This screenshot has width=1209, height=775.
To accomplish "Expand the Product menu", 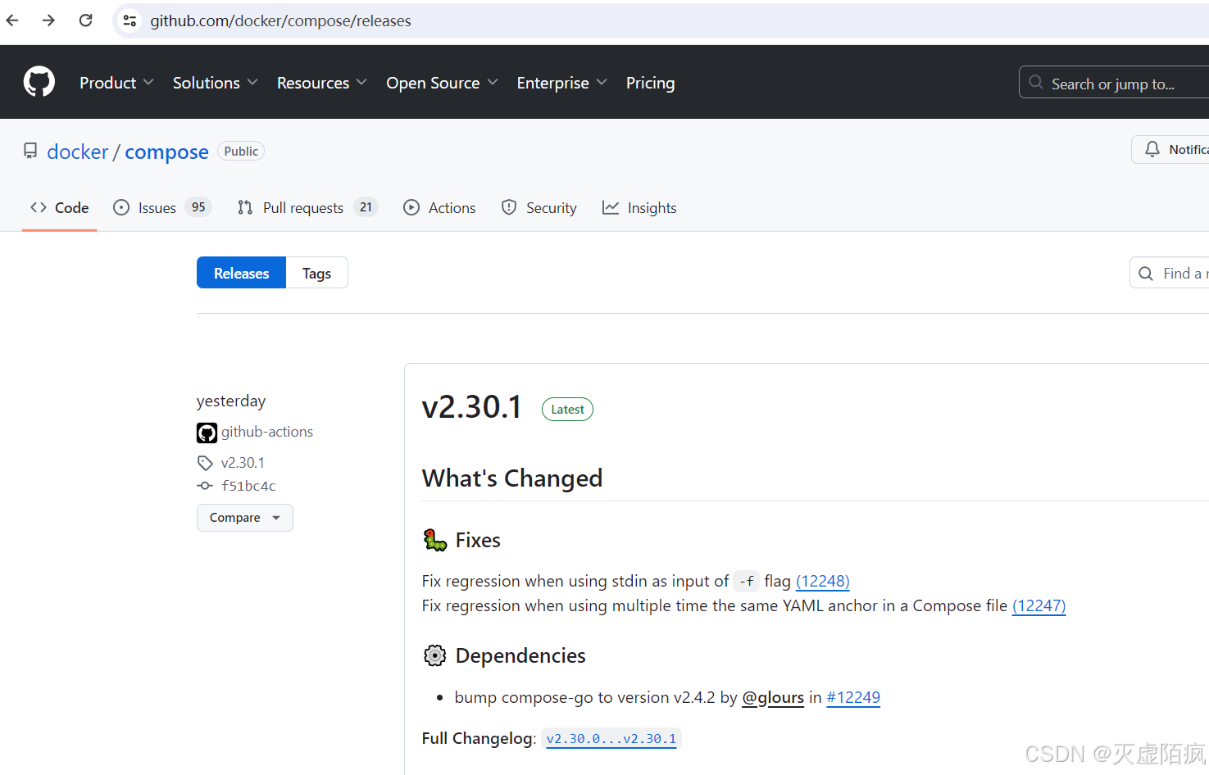I will (x=116, y=83).
